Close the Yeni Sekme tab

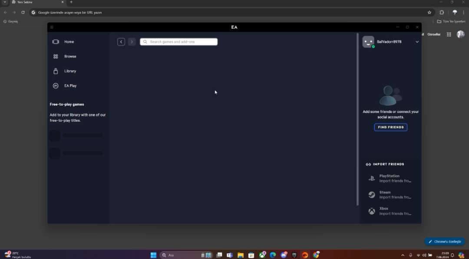point(63,2)
